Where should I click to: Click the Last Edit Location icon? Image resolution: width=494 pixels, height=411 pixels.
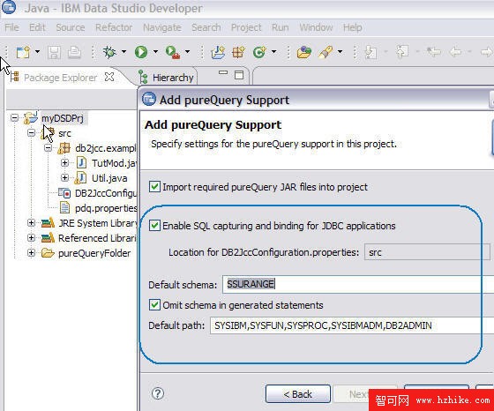(434, 52)
